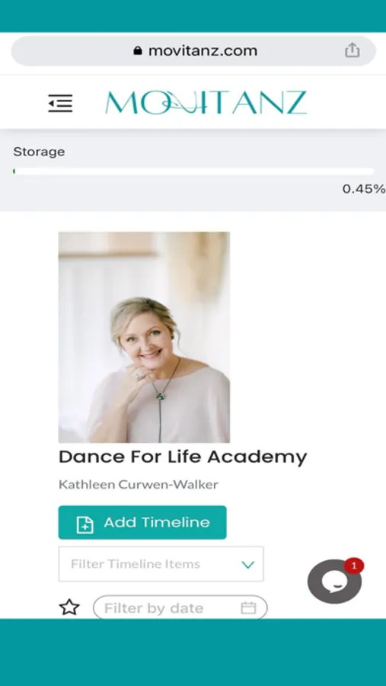Click the Kathleen Curwen-Walker name
This screenshot has height=686, width=386.
(x=138, y=485)
